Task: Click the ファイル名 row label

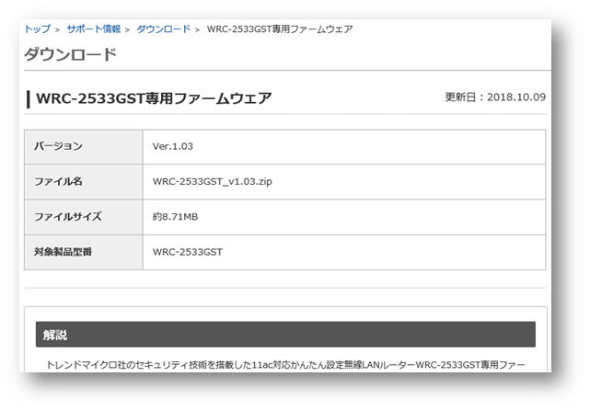Action: coord(58,181)
